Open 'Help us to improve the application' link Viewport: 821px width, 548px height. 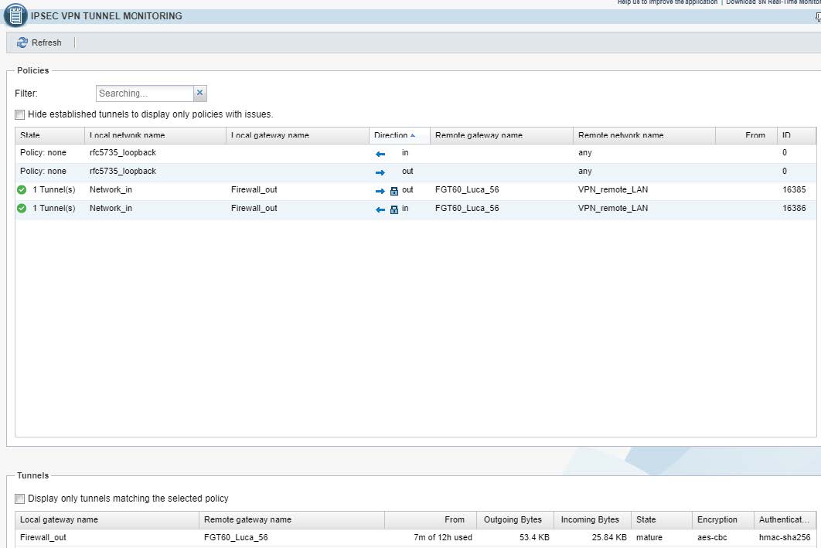click(667, 2)
